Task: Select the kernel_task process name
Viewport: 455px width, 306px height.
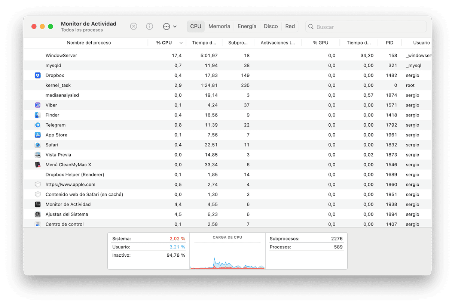Action: point(58,85)
